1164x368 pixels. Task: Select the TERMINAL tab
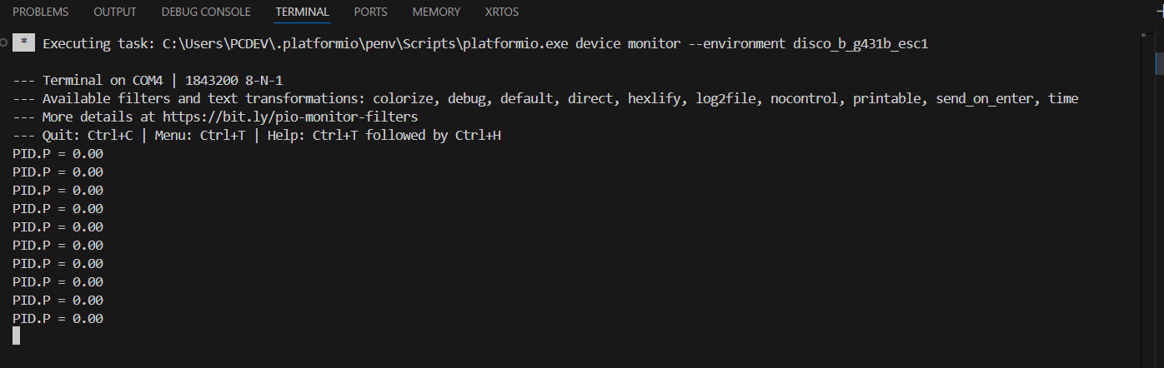click(303, 12)
